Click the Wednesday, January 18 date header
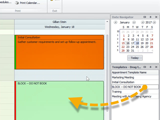This screenshot has height=120, width=160. tap(59, 27)
